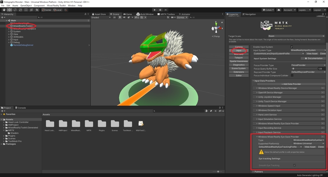Viewport: 328px width, 177px height.
Task: Open custom editor tools icon
Action: tap(37, 10)
